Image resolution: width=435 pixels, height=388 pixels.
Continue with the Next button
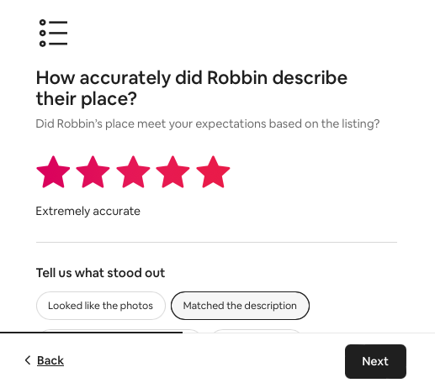point(375,361)
